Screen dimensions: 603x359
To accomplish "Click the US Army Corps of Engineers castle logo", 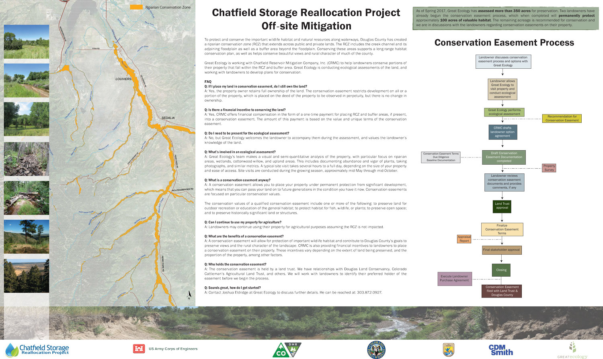I will point(139,349).
